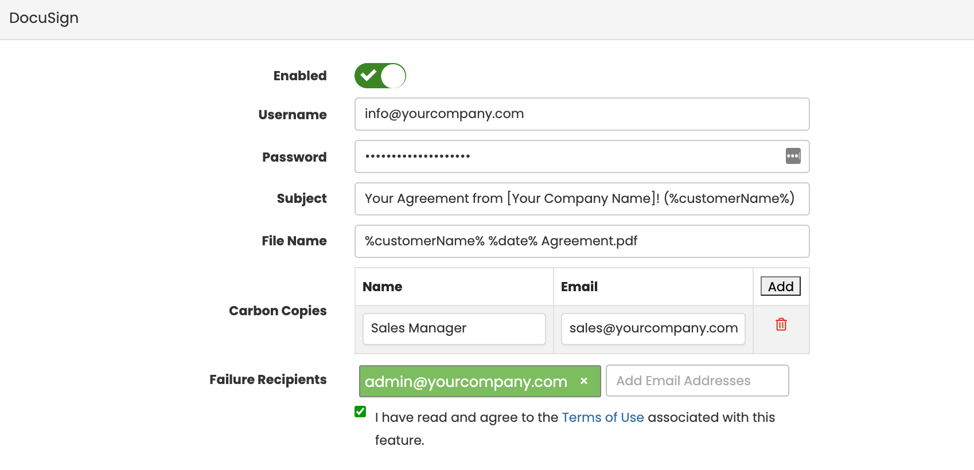Click the DocuSign section header
Image resolution: width=974 pixels, height=470 pixels.
pyautogui.click(x=44, y=18)
